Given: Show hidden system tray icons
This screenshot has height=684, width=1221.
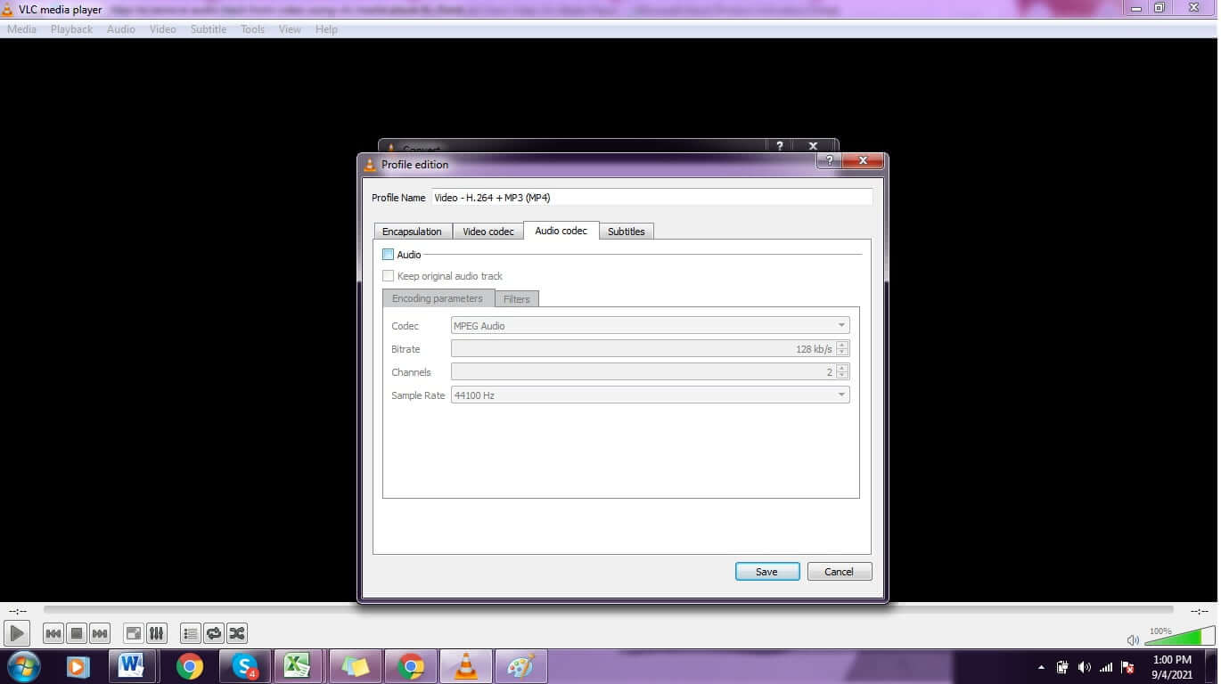Looking at the screenshot, I should (1041, 667).
